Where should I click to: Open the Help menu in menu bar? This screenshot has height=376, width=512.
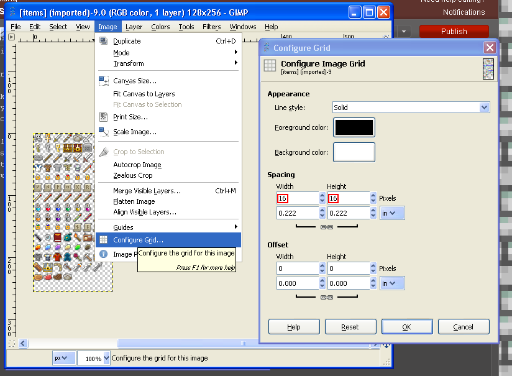[x=271, y=27]
